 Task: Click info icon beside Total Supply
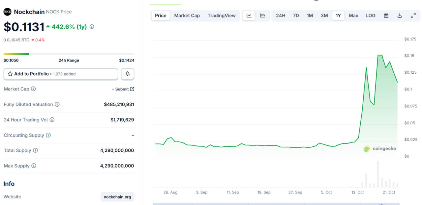point(35,150)
